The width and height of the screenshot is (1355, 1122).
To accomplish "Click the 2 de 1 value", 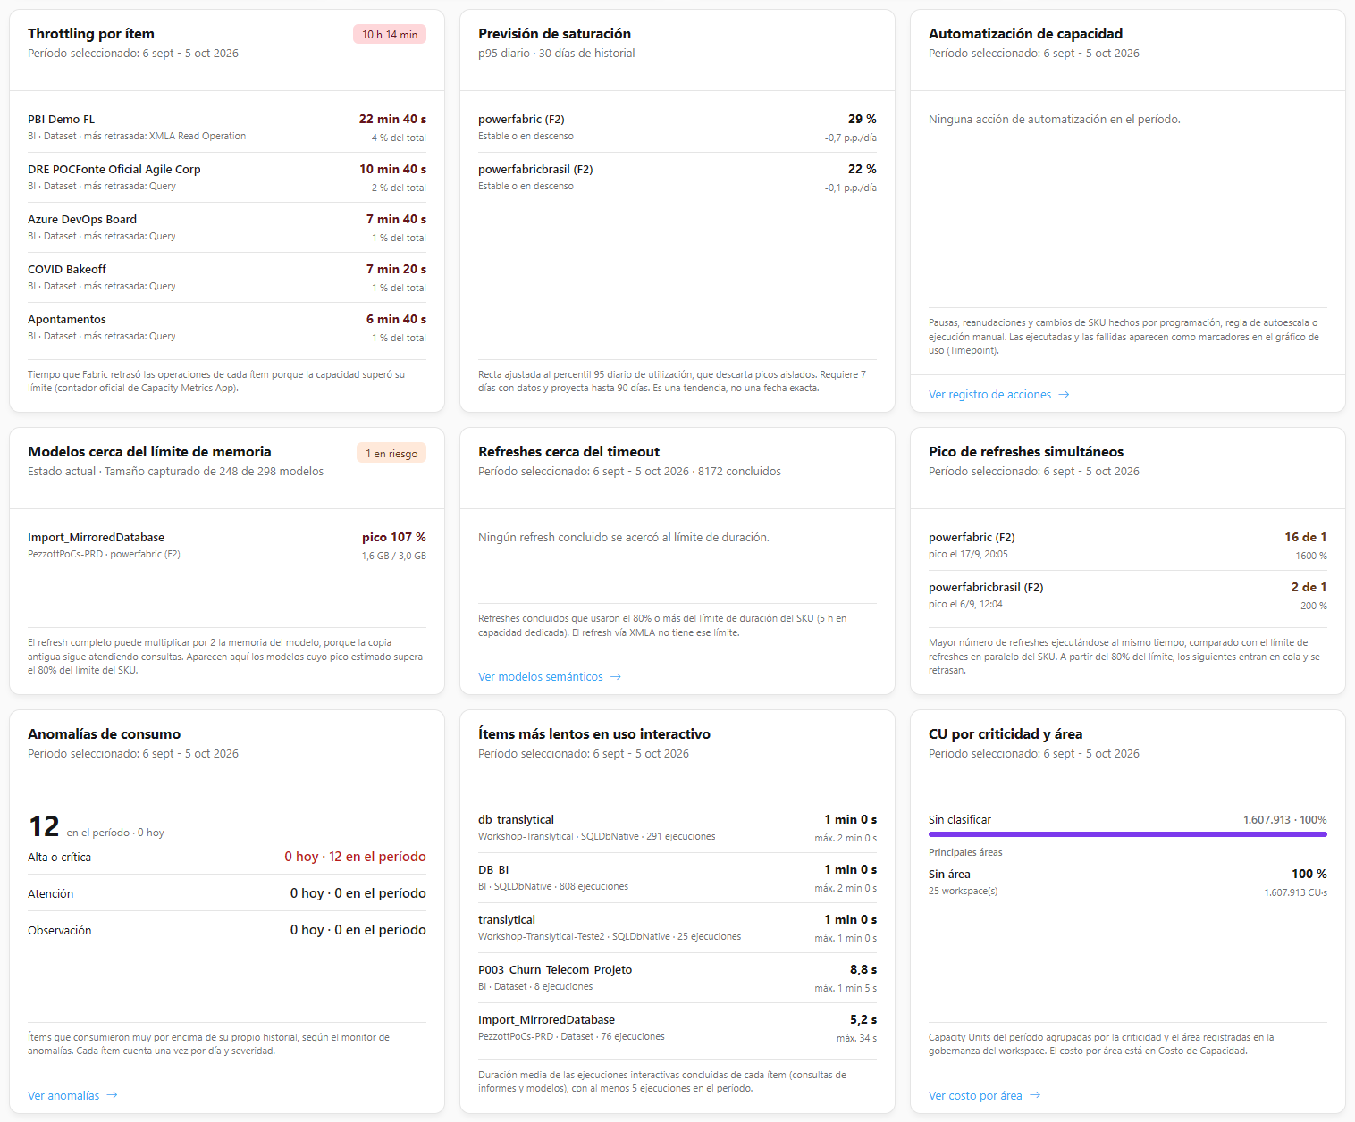I will click(1309, 587).
